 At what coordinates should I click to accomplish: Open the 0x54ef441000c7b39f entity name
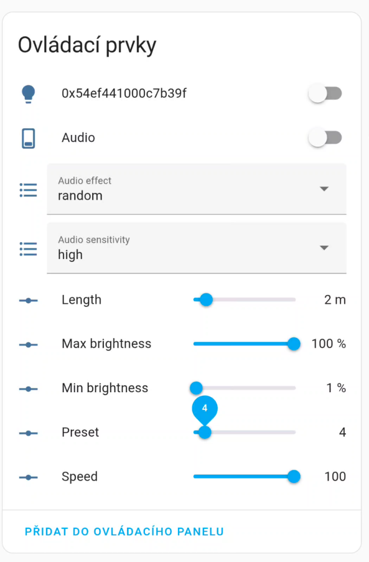(x=124, y=93)
